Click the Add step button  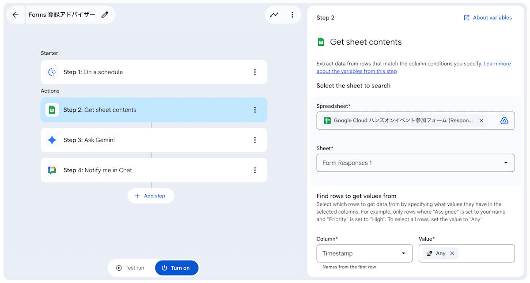click(151, 196)
